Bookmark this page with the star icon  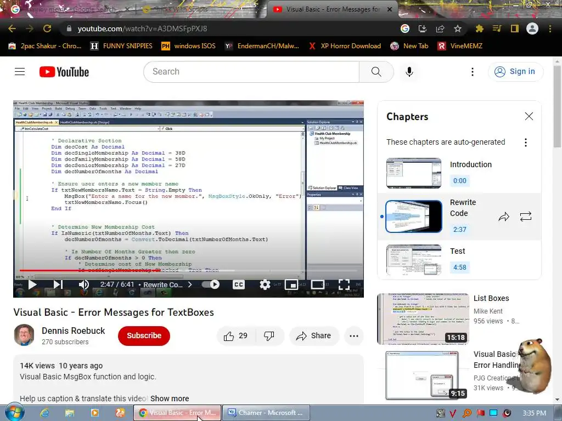point(457,29)
